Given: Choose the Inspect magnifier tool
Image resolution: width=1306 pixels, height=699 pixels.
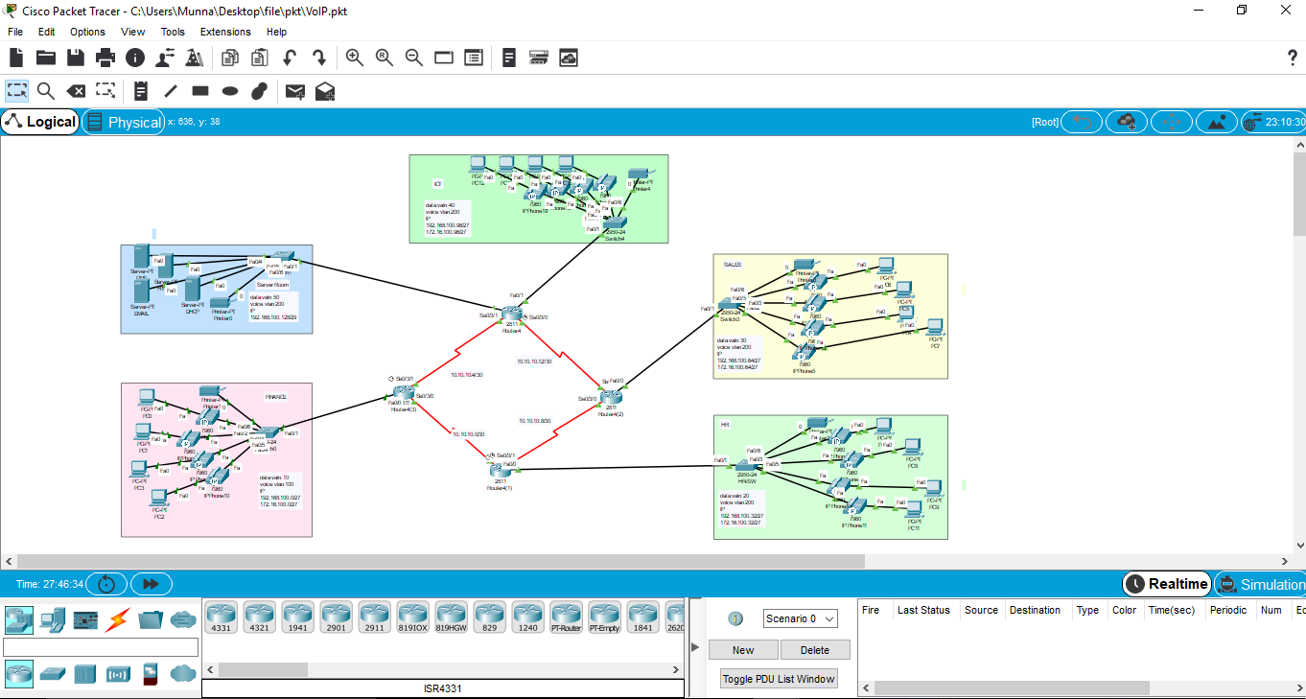Looking at the screenshot, I should point(46,91).
